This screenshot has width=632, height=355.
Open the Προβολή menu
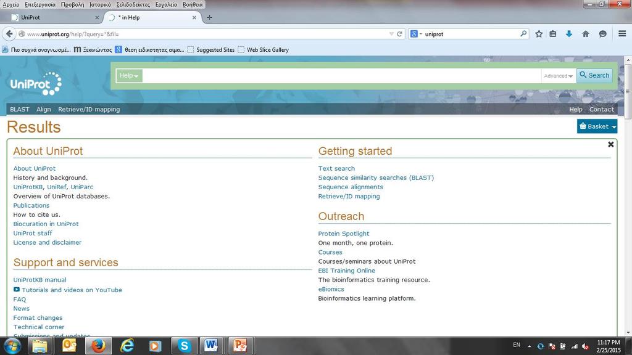click(x=73, y=4)
